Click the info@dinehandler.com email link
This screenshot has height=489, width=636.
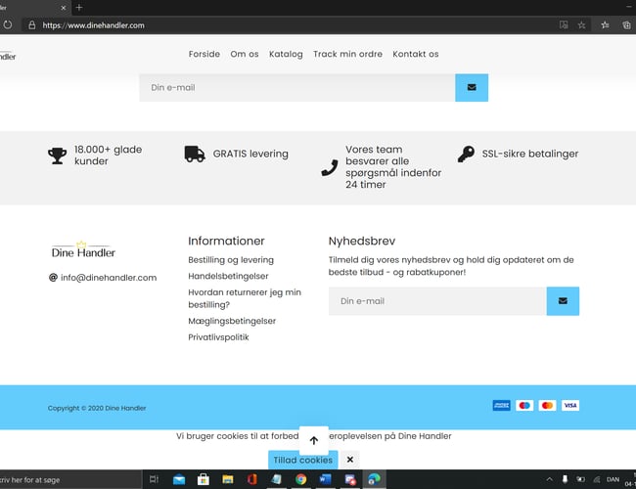109,278
